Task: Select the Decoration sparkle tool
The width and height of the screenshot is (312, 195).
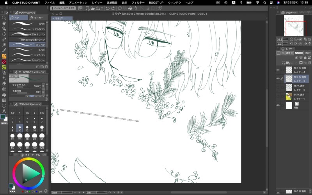Action: coord(4,78)
